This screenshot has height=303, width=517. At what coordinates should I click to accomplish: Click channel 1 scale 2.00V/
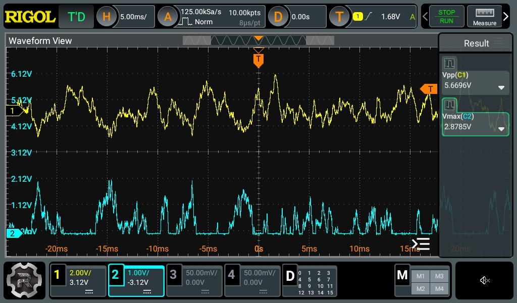point(80,273)
